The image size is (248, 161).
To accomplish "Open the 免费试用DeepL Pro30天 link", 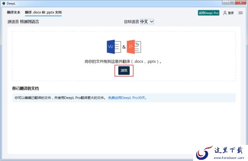I will 127,98.
